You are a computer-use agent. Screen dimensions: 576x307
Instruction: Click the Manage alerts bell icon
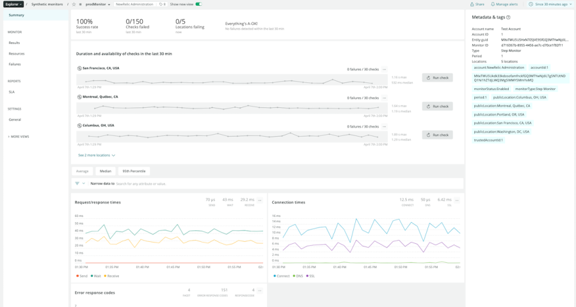tap(493, 4)
